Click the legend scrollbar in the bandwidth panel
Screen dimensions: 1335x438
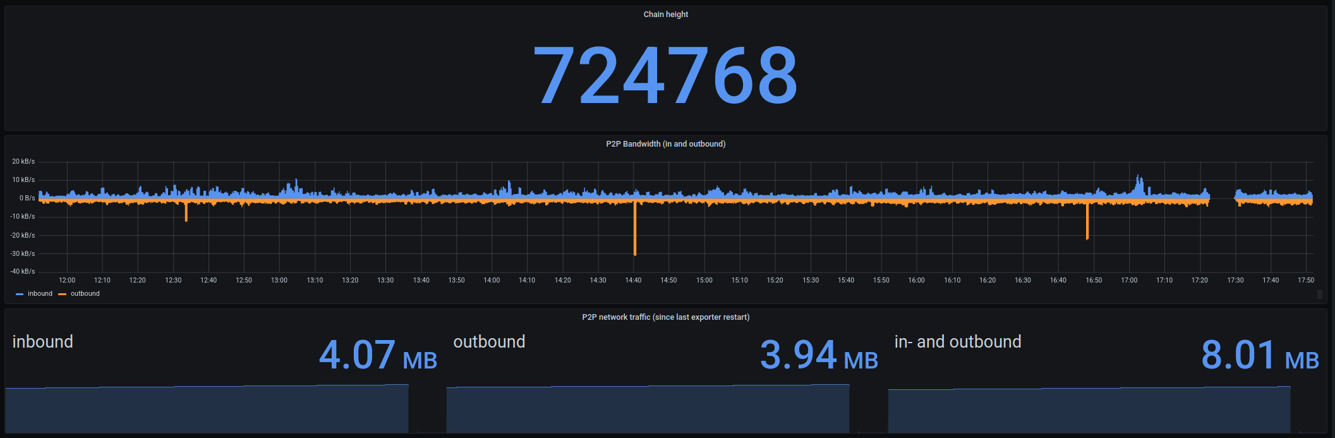[x=1319, y=294]
